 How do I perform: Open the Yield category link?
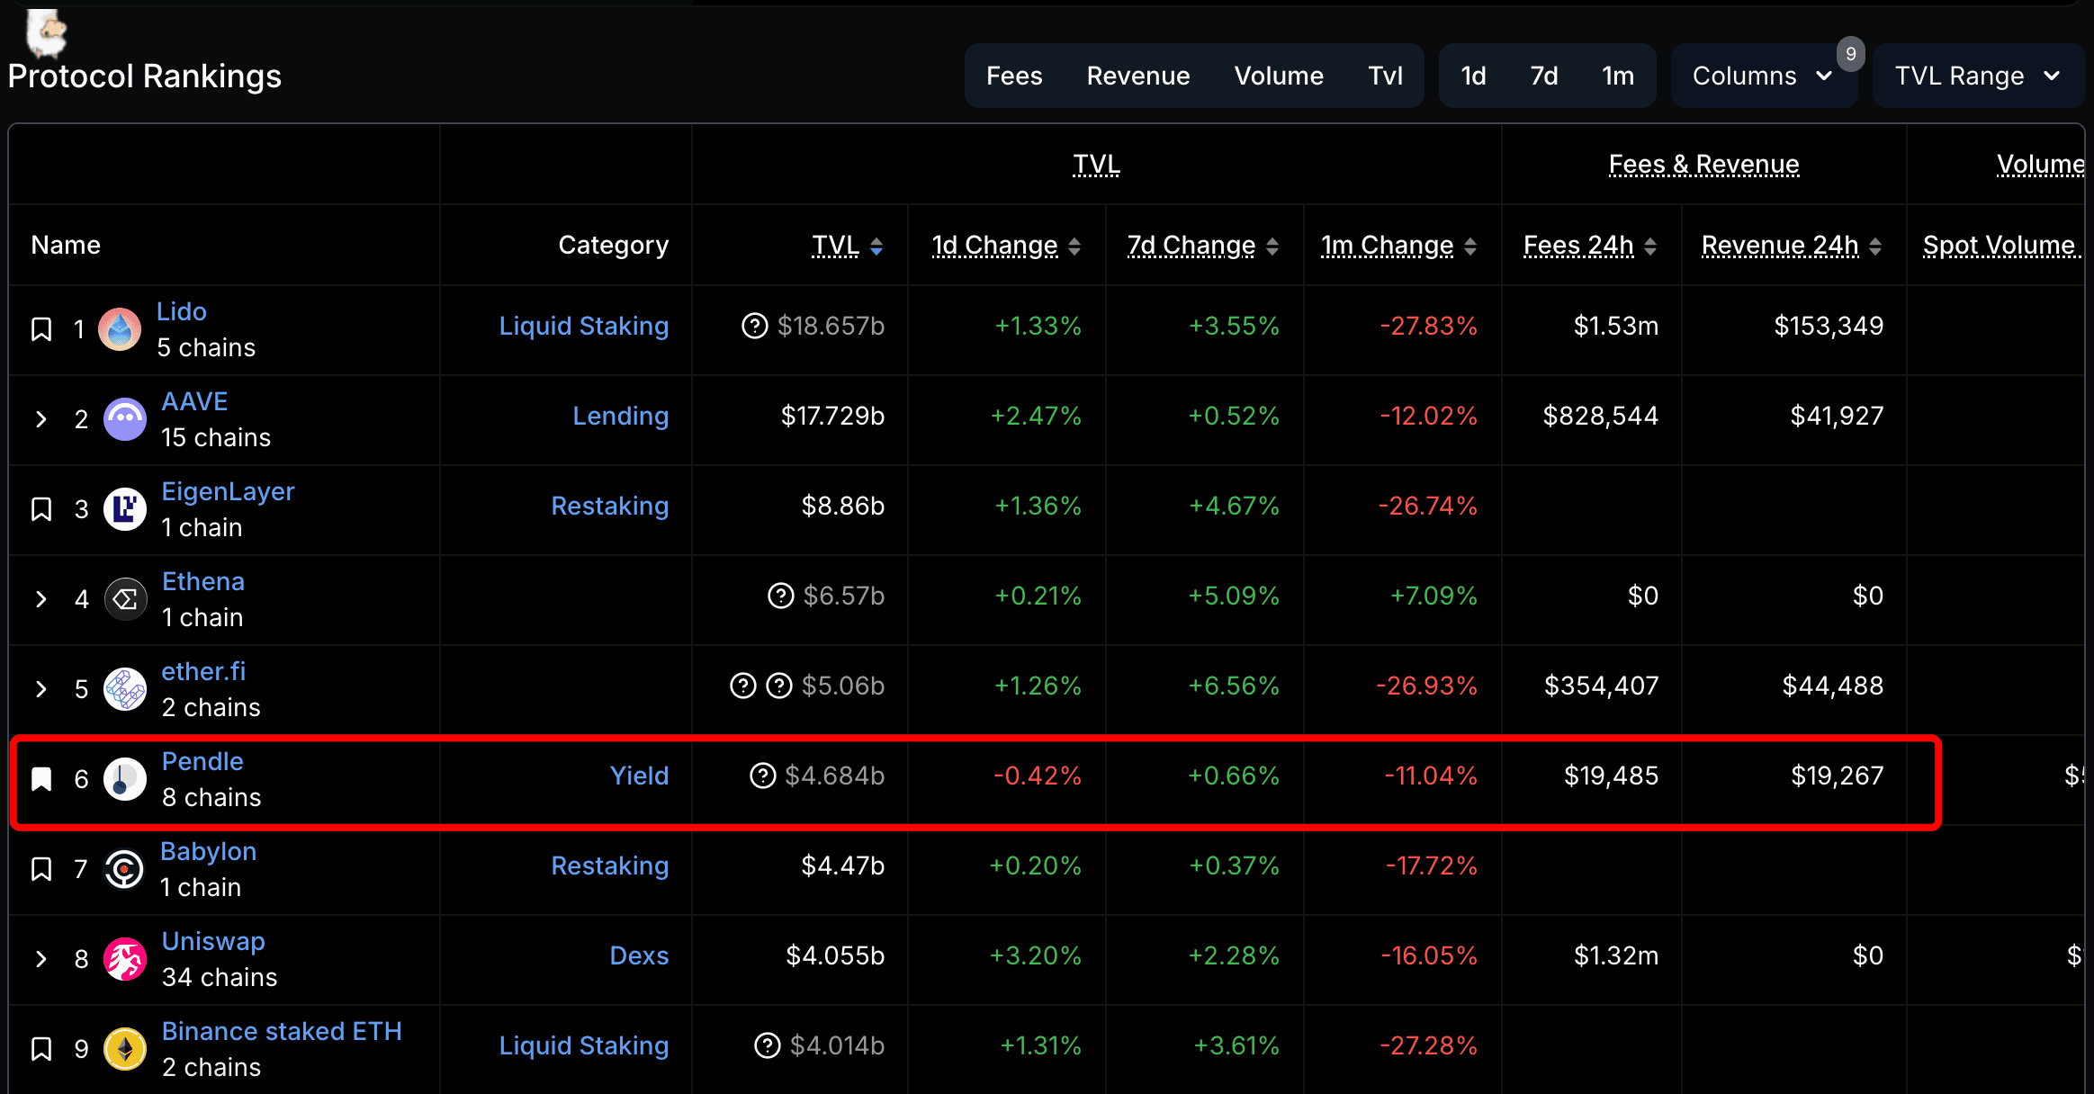[640, 776]
